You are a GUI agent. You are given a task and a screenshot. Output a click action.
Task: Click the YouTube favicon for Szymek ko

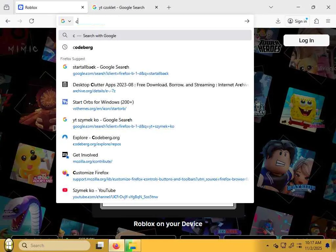coord(65,190)
